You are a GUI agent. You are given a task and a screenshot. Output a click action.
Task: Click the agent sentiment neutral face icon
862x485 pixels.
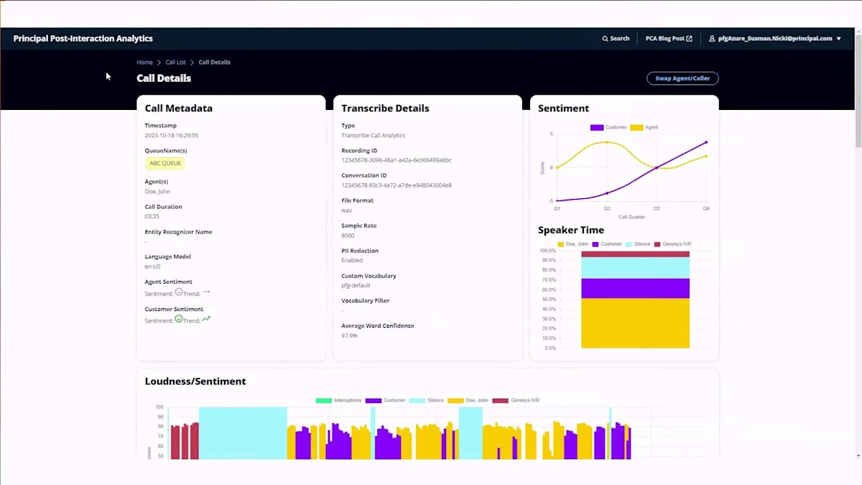tap(178, 292)
